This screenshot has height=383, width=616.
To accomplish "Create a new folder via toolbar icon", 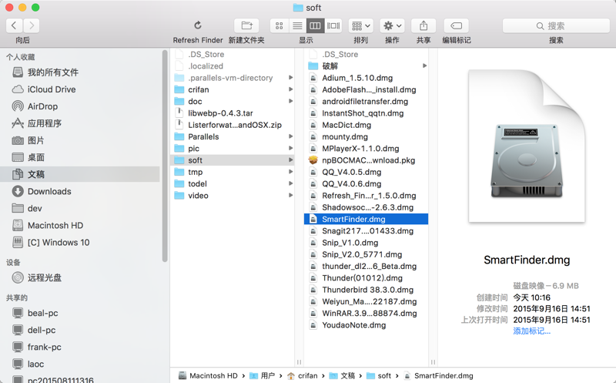I will 246,25.
